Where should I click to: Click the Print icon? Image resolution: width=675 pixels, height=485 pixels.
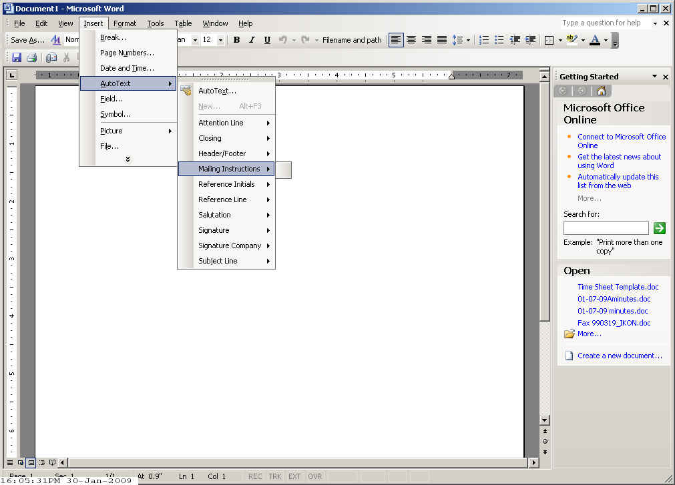click(x=32, y=57)
